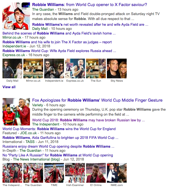Open the net worth revealed Daily Mail article

[90, 25]
